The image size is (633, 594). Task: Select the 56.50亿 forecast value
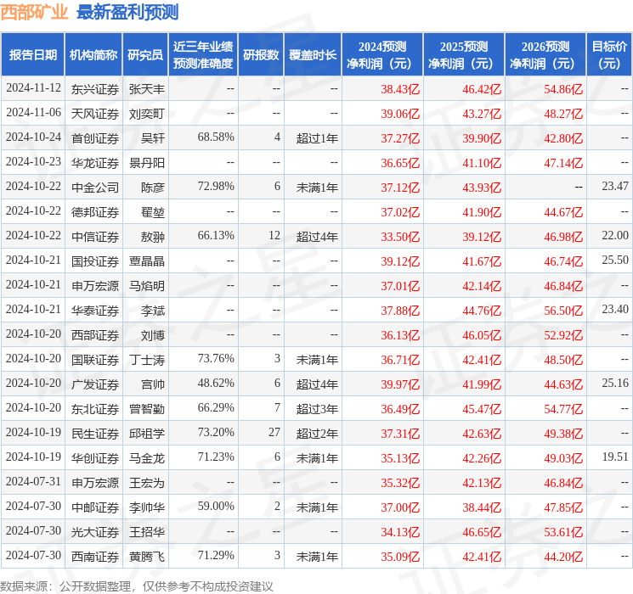point(563,311)
